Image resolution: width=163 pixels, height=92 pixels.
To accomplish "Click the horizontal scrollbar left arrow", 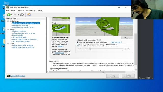I will point(48,72).
